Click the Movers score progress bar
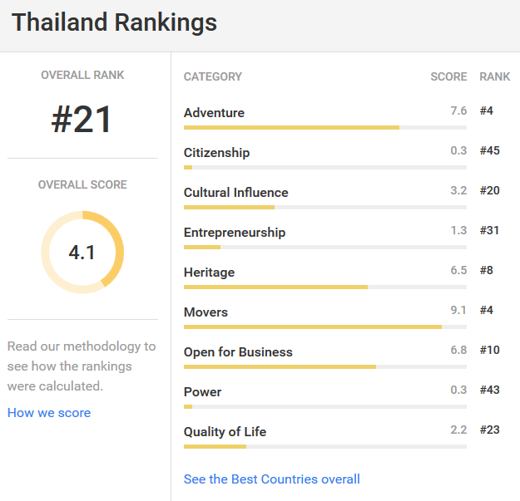This screenshot has height=501, width=520. [325, 327]
